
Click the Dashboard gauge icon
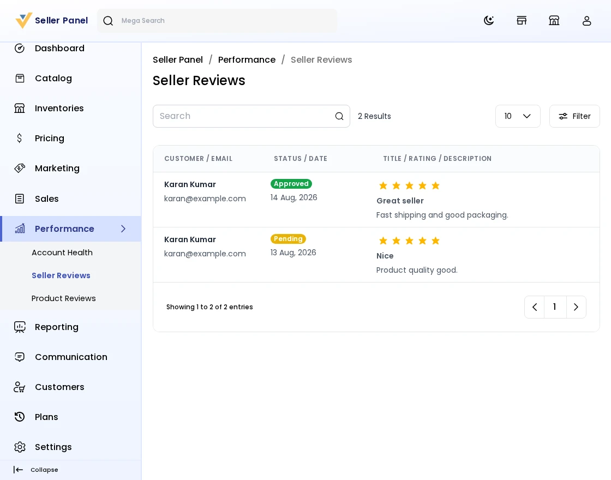(x=20, y=49)
